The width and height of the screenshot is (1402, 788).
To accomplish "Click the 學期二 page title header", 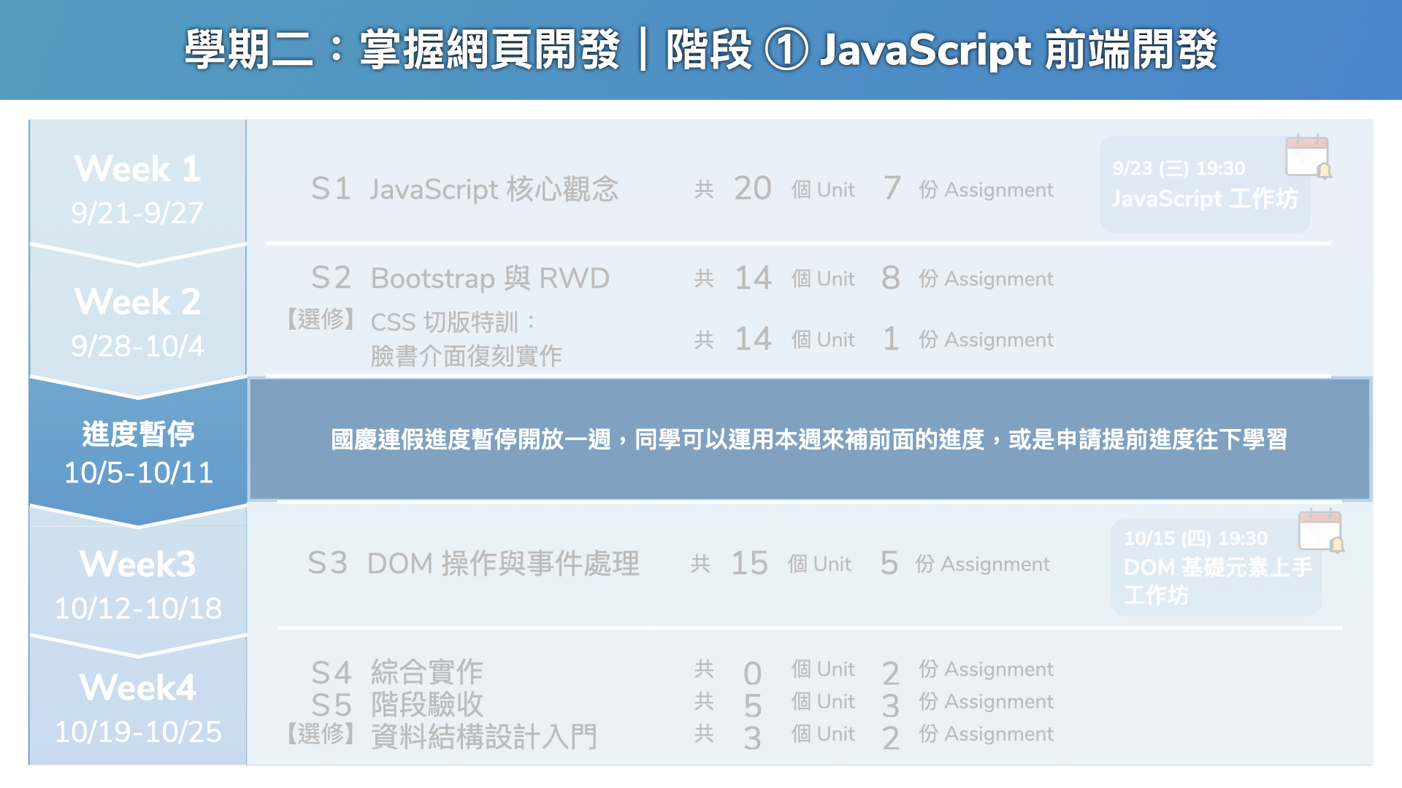I will pos(700,50).
